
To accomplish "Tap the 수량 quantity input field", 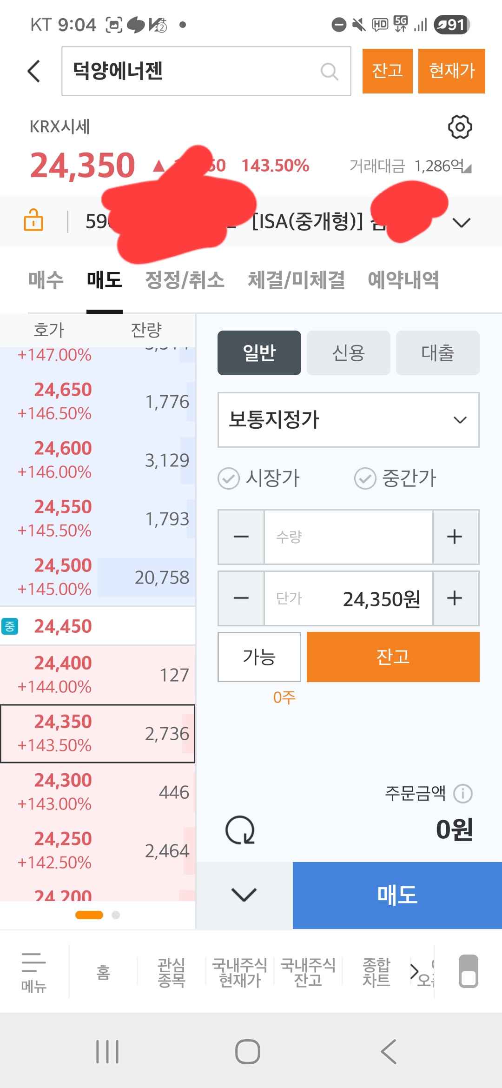I will 348,537.
